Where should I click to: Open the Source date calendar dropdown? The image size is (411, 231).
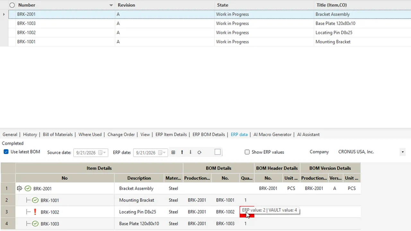[x=102, y=153]
